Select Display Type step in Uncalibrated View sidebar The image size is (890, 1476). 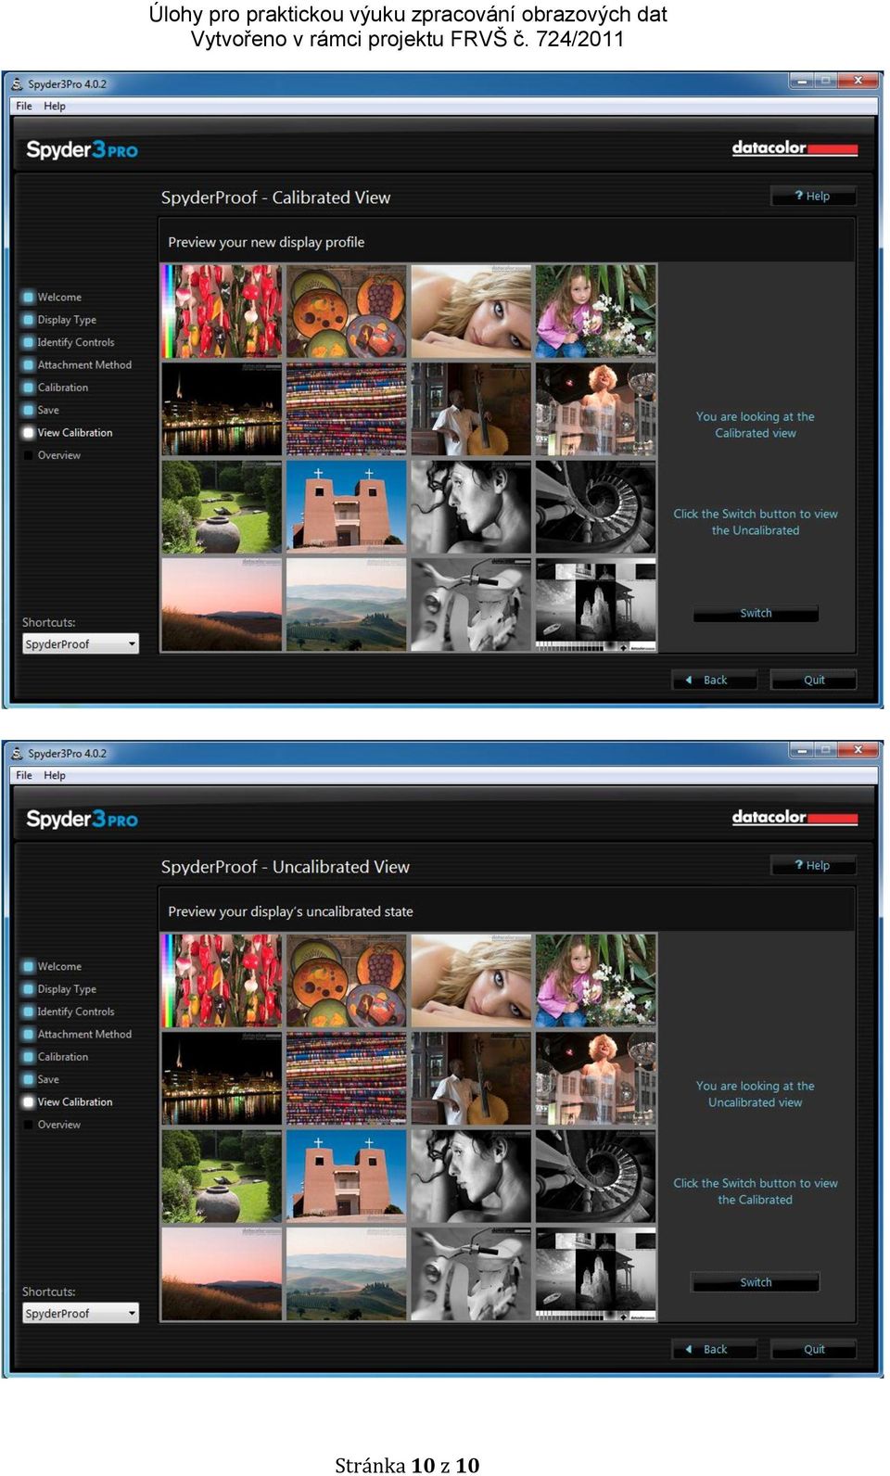(x=60, y=988)
